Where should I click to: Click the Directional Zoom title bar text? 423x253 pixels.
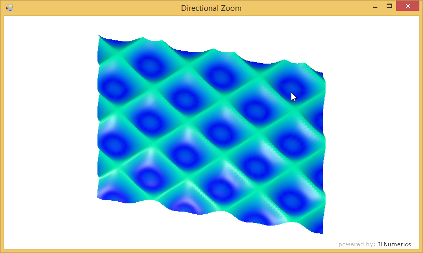pos(211,8)
